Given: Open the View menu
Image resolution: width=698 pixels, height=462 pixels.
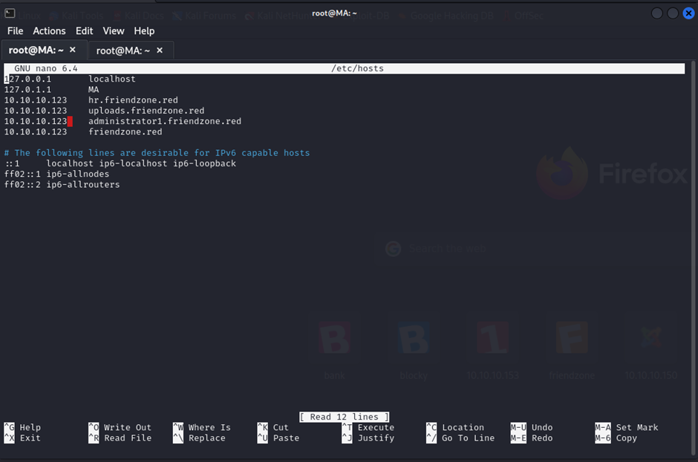Looking at the screenshot, I should pos(114,30).
